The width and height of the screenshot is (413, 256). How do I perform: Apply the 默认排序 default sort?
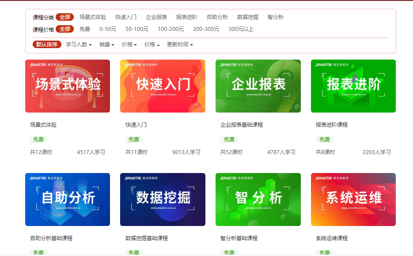coord(47,45)
